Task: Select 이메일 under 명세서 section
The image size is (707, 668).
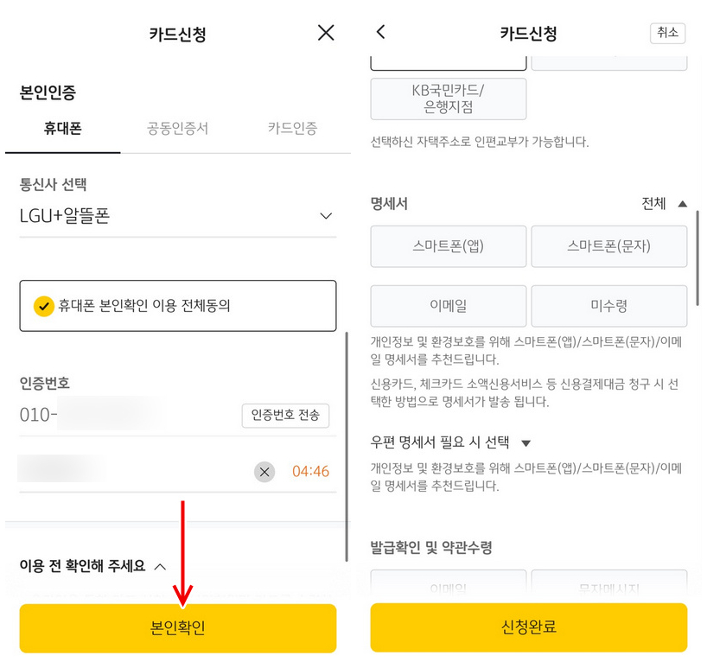Action: pos(448,306)
